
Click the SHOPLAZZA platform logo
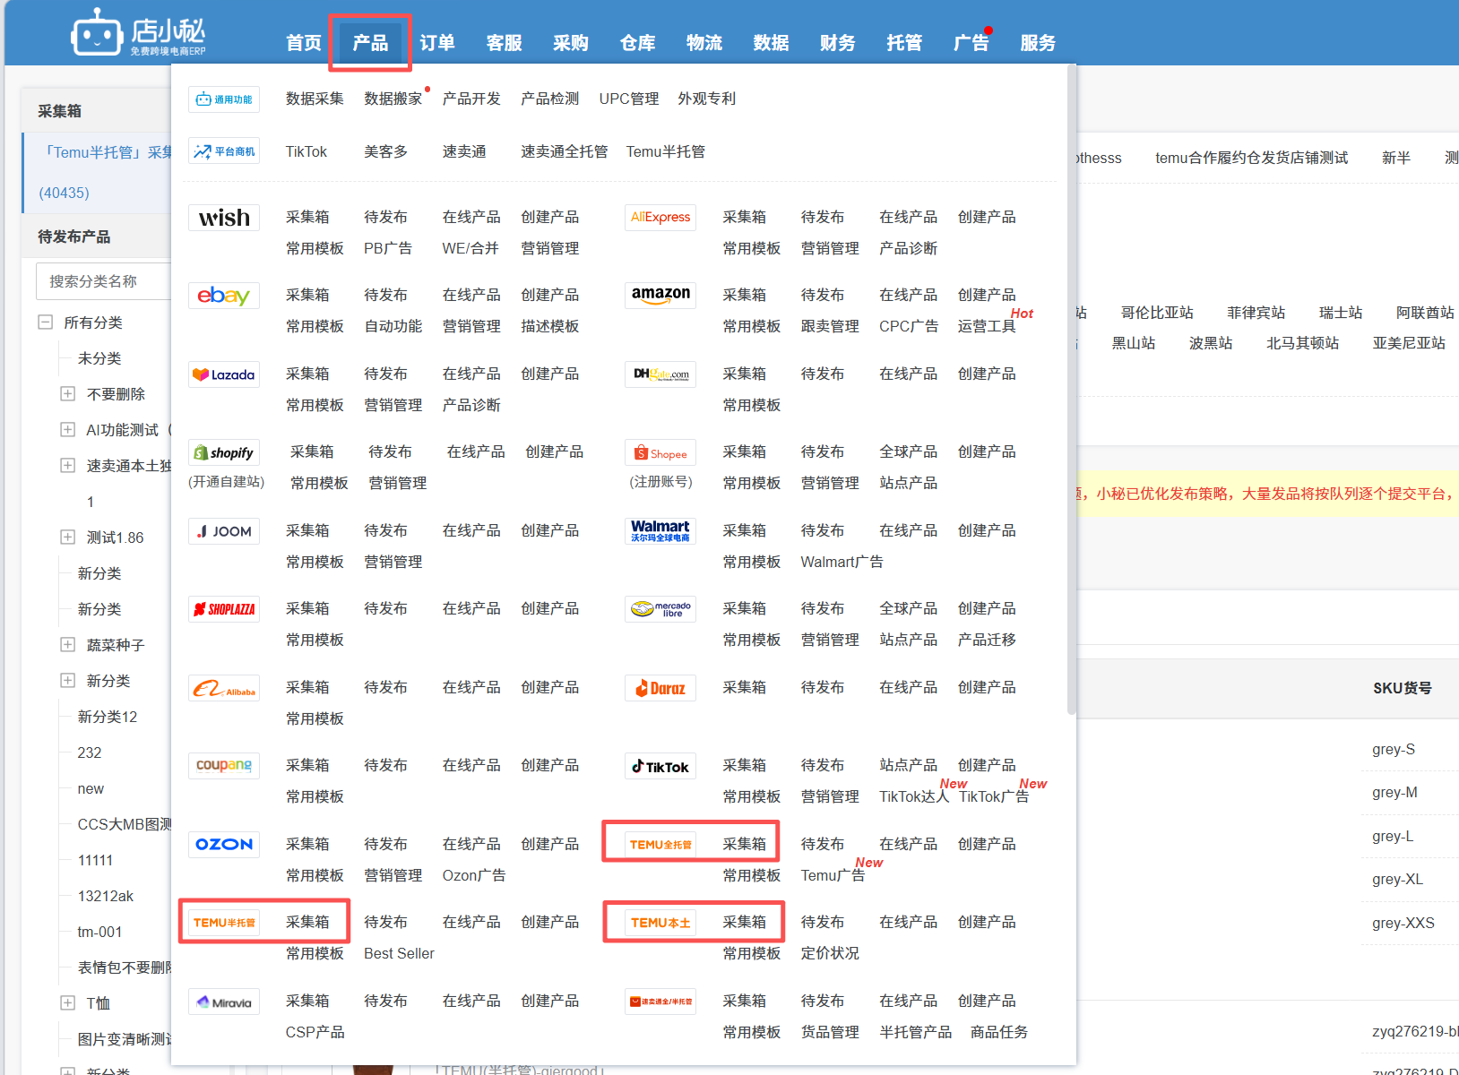[x=224, y=609]
